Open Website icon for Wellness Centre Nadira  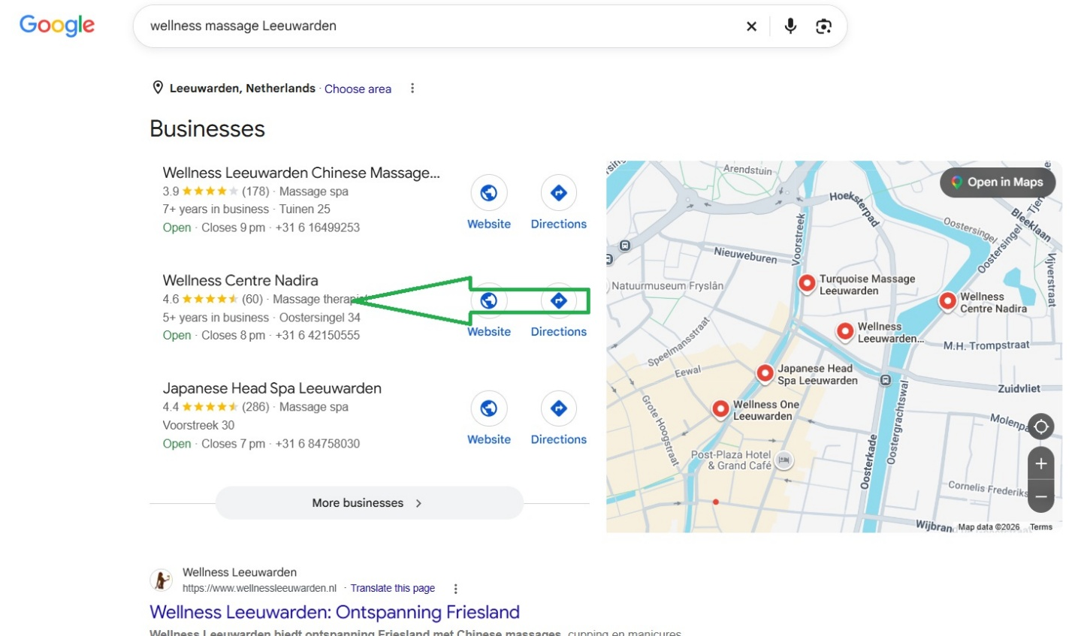point(489,300)
